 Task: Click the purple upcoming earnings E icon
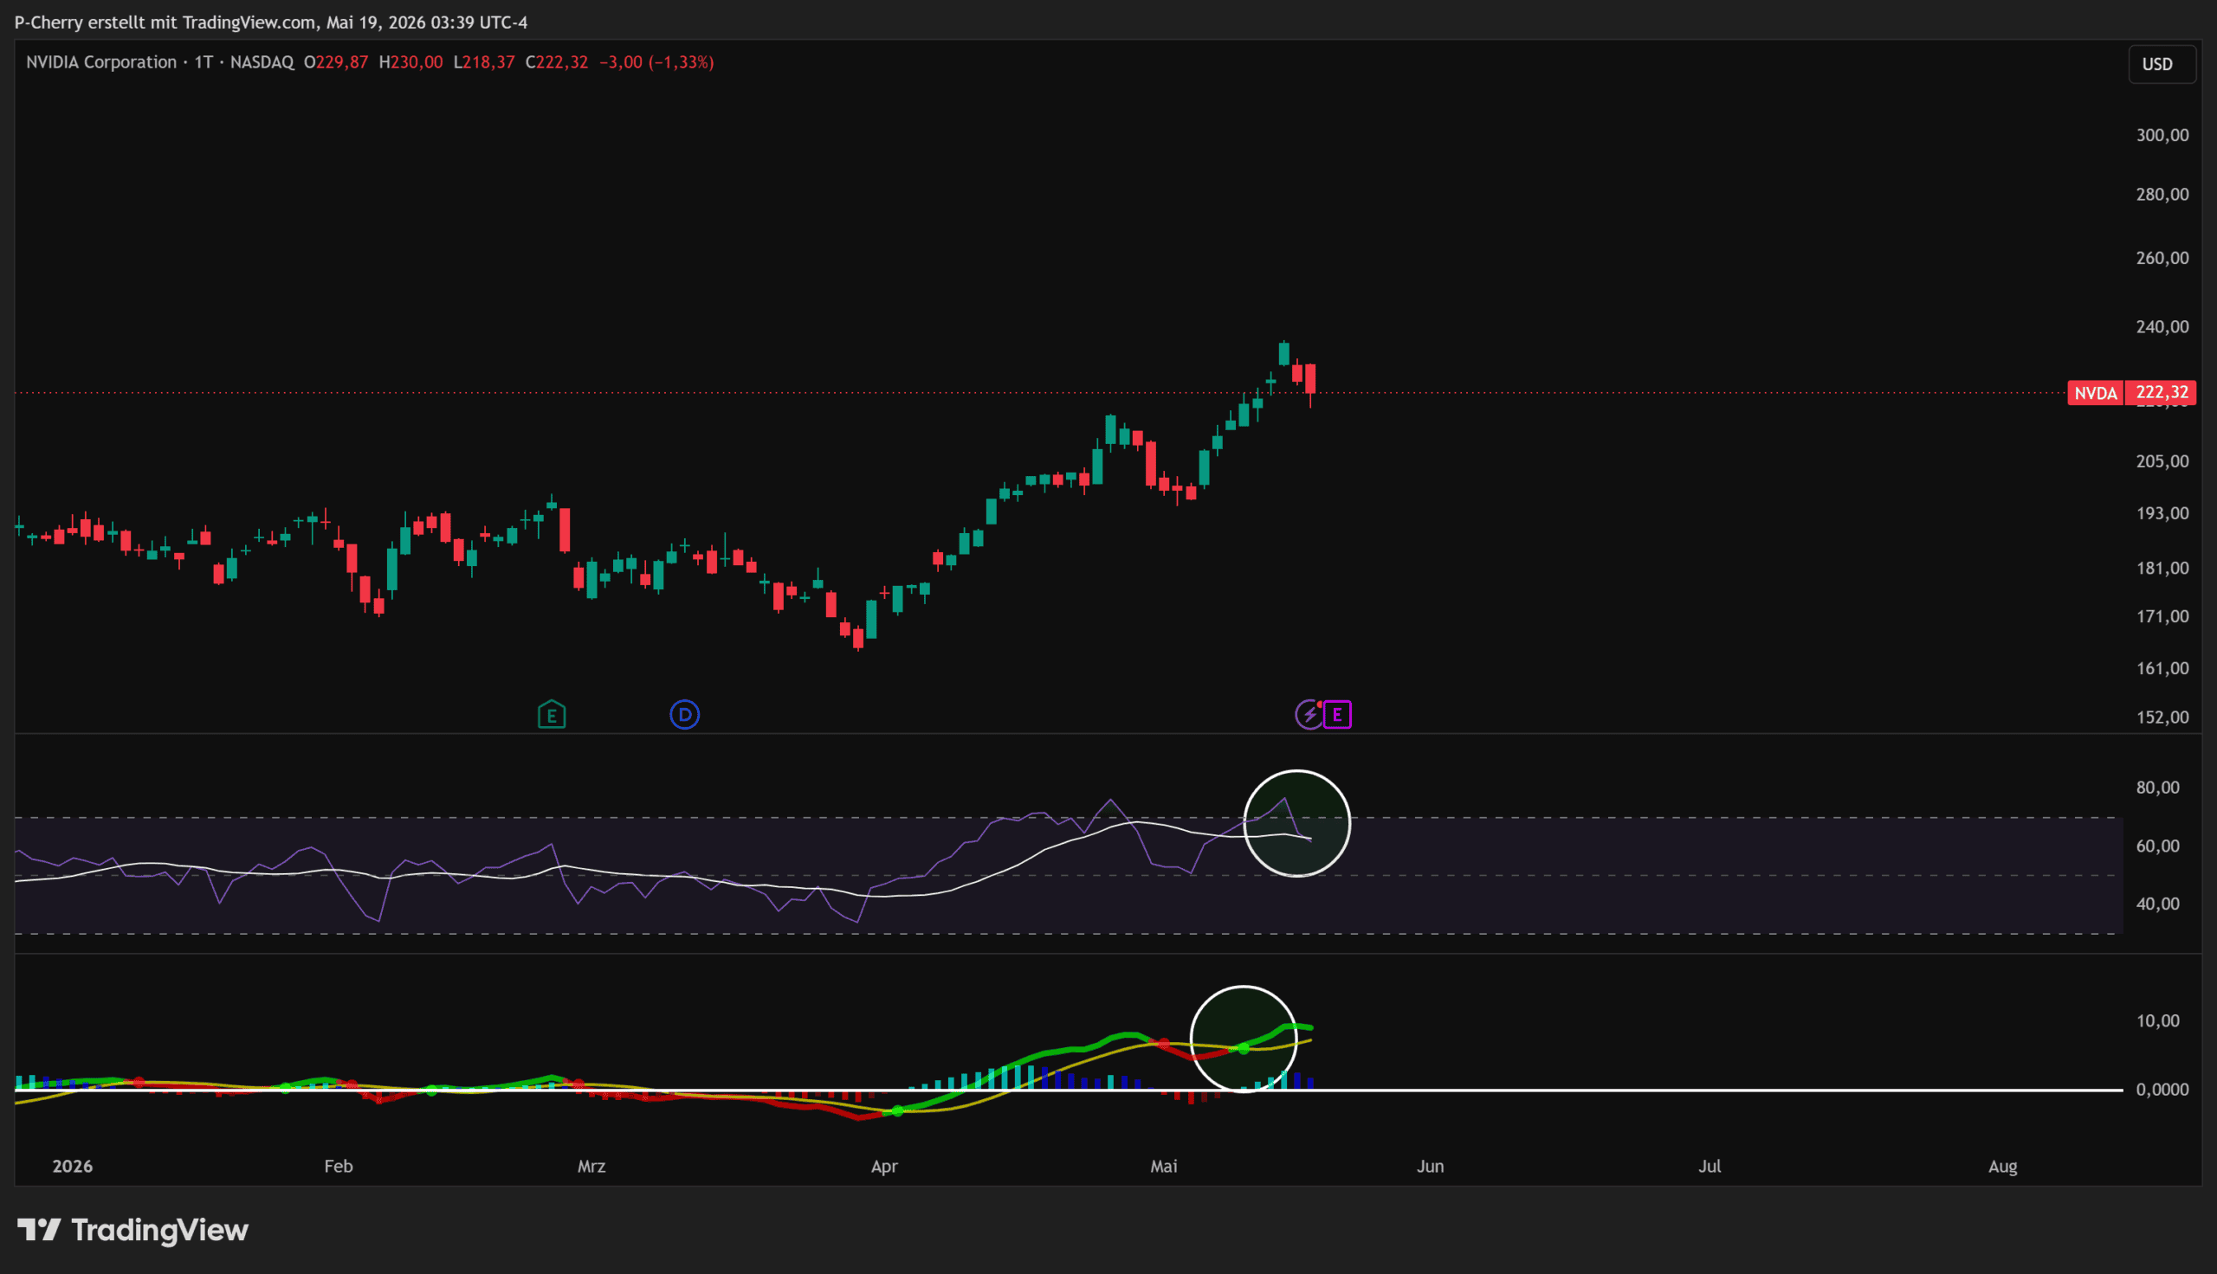1337,715
